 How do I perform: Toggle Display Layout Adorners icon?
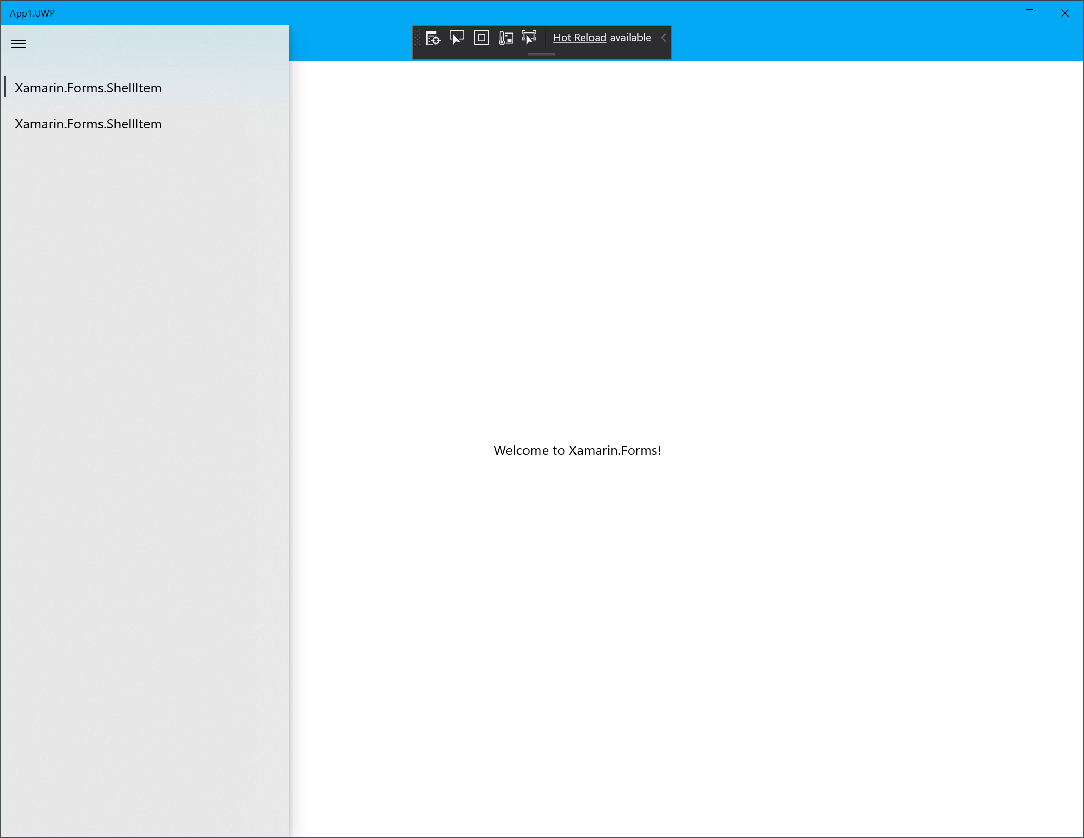click(x=481, y=38)
